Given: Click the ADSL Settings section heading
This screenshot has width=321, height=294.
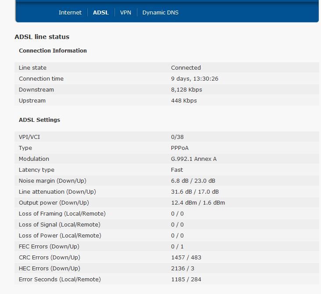Looking at the screenshot, I should [x=39, y=120].
